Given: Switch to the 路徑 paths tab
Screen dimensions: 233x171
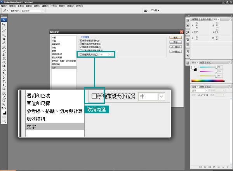Looking at the screenshot, I should pos(209,87).
